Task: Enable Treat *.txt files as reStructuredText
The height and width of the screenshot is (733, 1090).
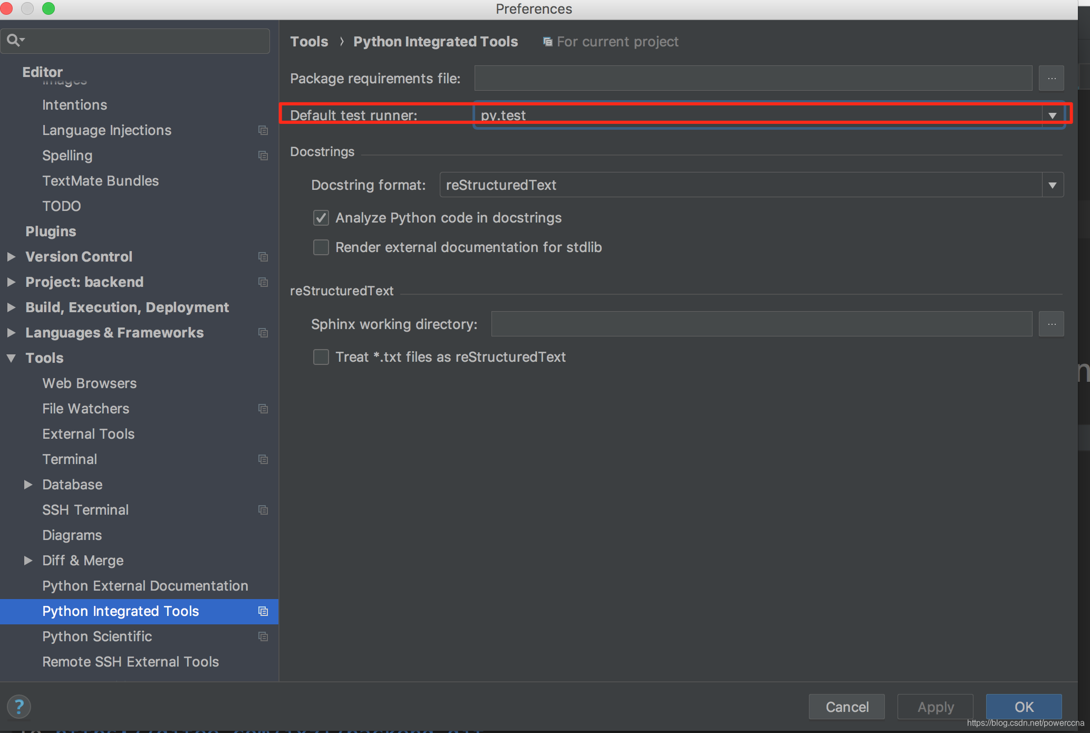Action: [321, 357]
